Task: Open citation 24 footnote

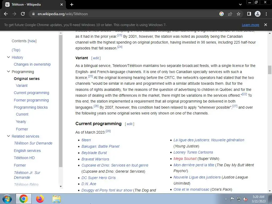Action: point(120,47)
